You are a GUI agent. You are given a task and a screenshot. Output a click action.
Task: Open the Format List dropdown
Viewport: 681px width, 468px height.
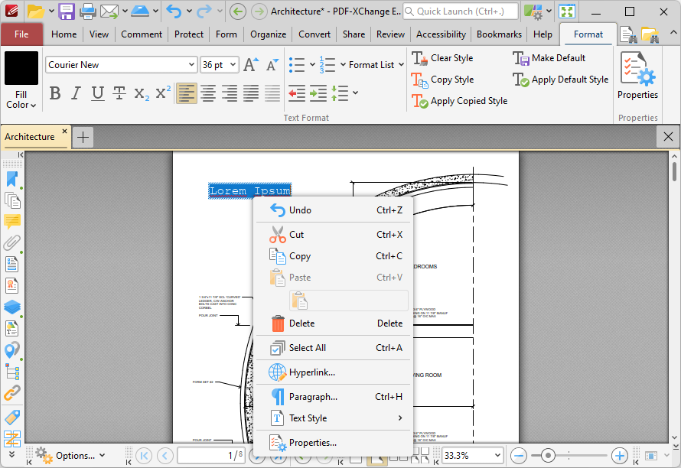pyautogui.click(x=376, y=65)
